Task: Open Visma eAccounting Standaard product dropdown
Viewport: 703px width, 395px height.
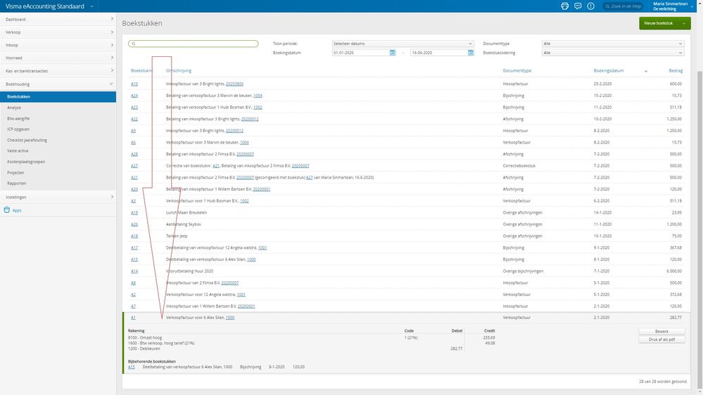Action: click(x=91, y=6)
